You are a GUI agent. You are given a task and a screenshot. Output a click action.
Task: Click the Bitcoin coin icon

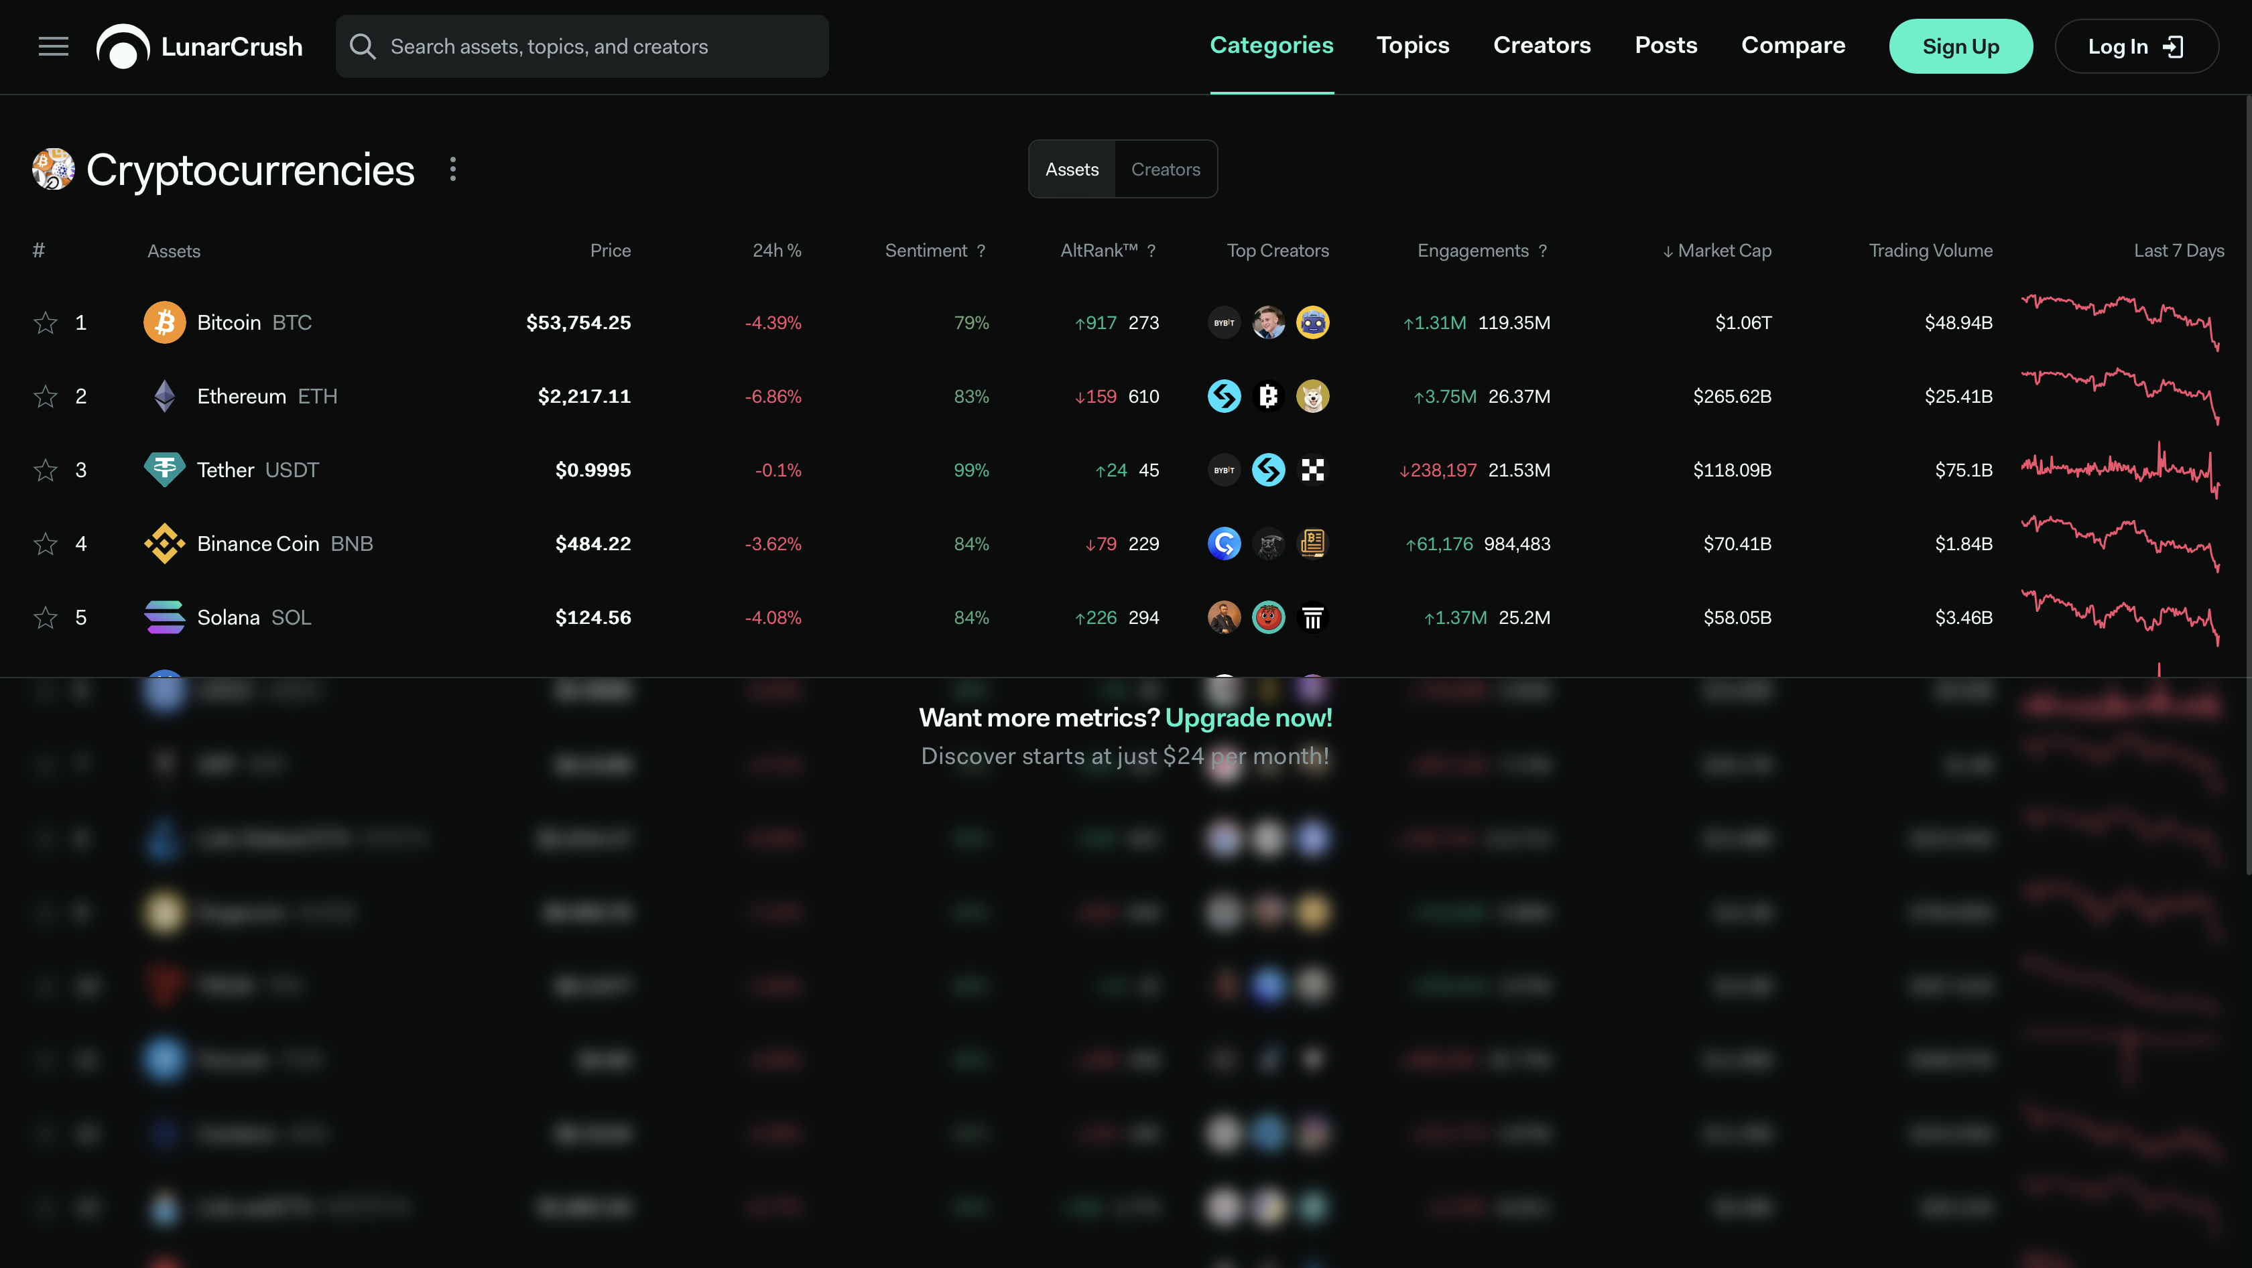coord(164,322)
